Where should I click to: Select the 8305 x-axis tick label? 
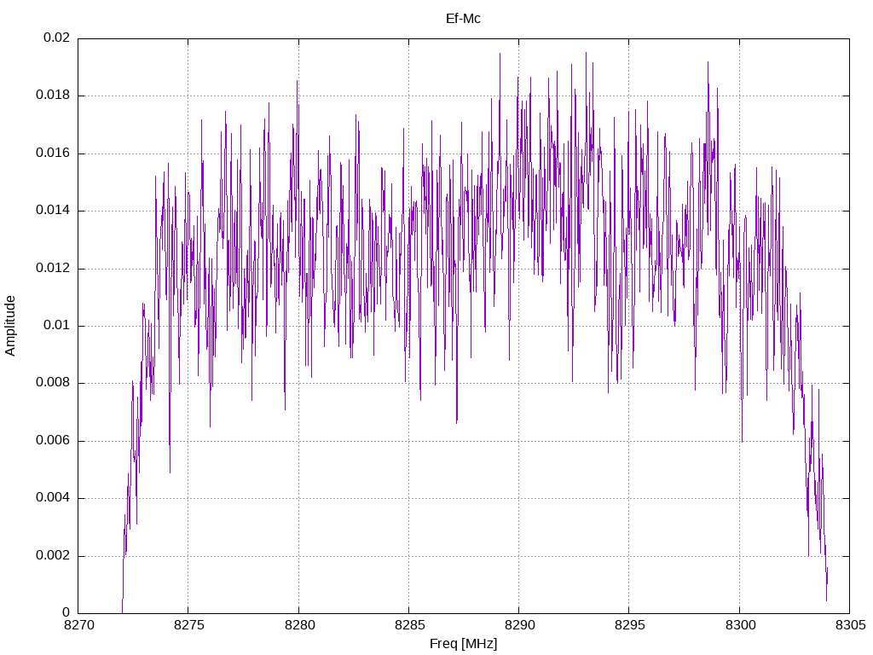(x=850, y=625)
